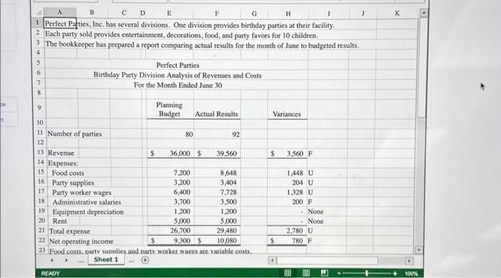Click the horizontal scrollbar left arrow
Viewport: 501px width, 278px height.
tap(272, 260)
